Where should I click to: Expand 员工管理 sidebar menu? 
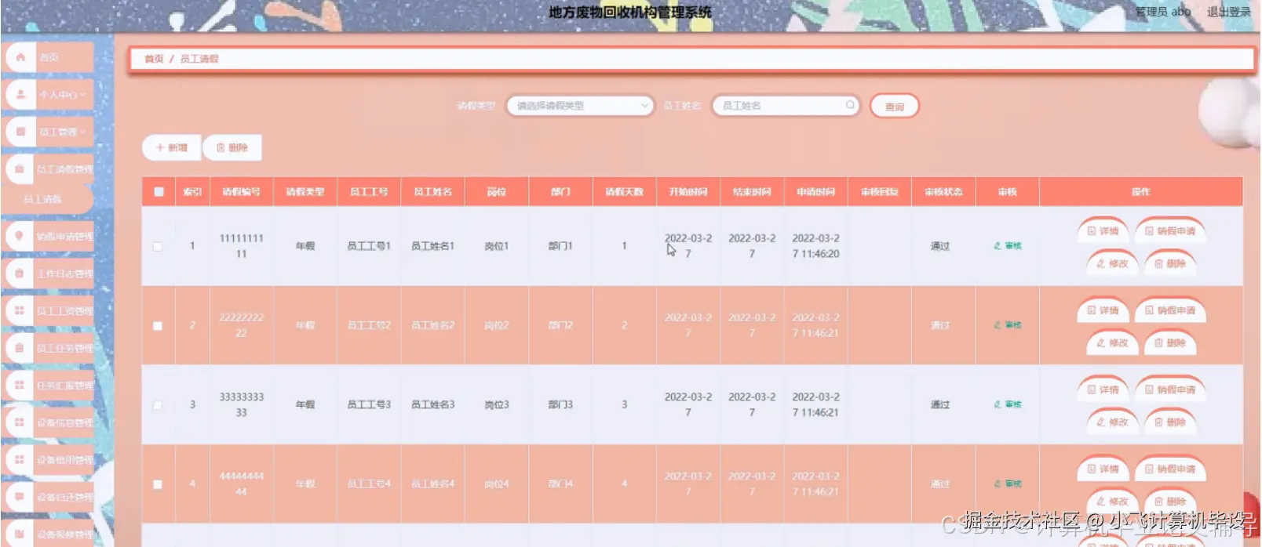tap(49, 132)
